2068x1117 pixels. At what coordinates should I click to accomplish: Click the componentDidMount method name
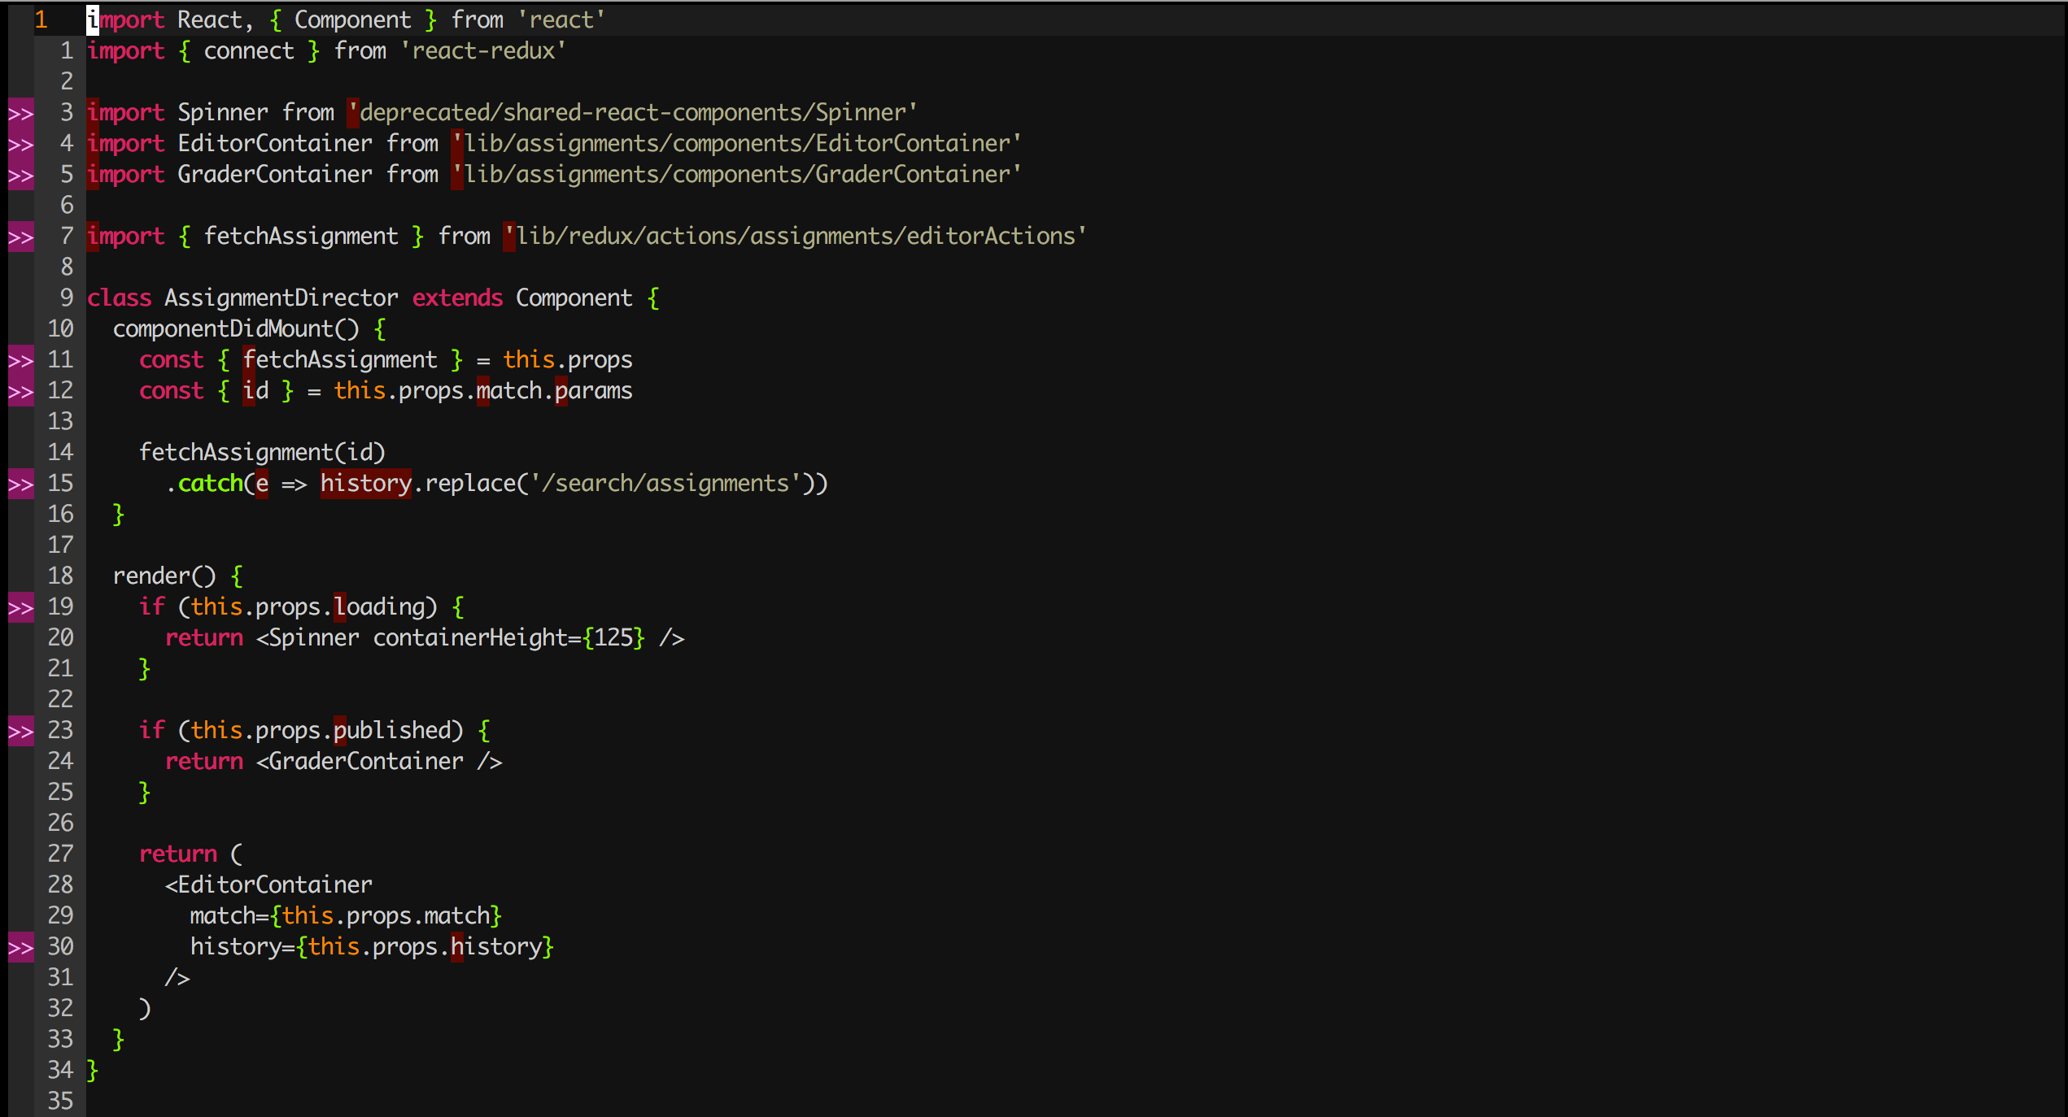(222, 329)
